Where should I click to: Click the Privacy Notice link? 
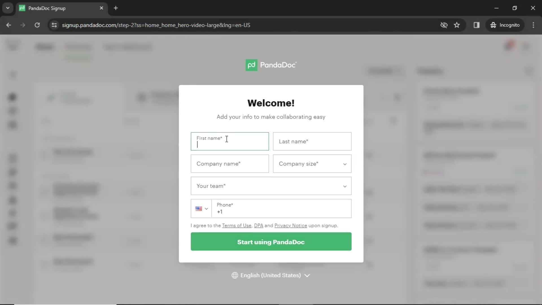290,225
